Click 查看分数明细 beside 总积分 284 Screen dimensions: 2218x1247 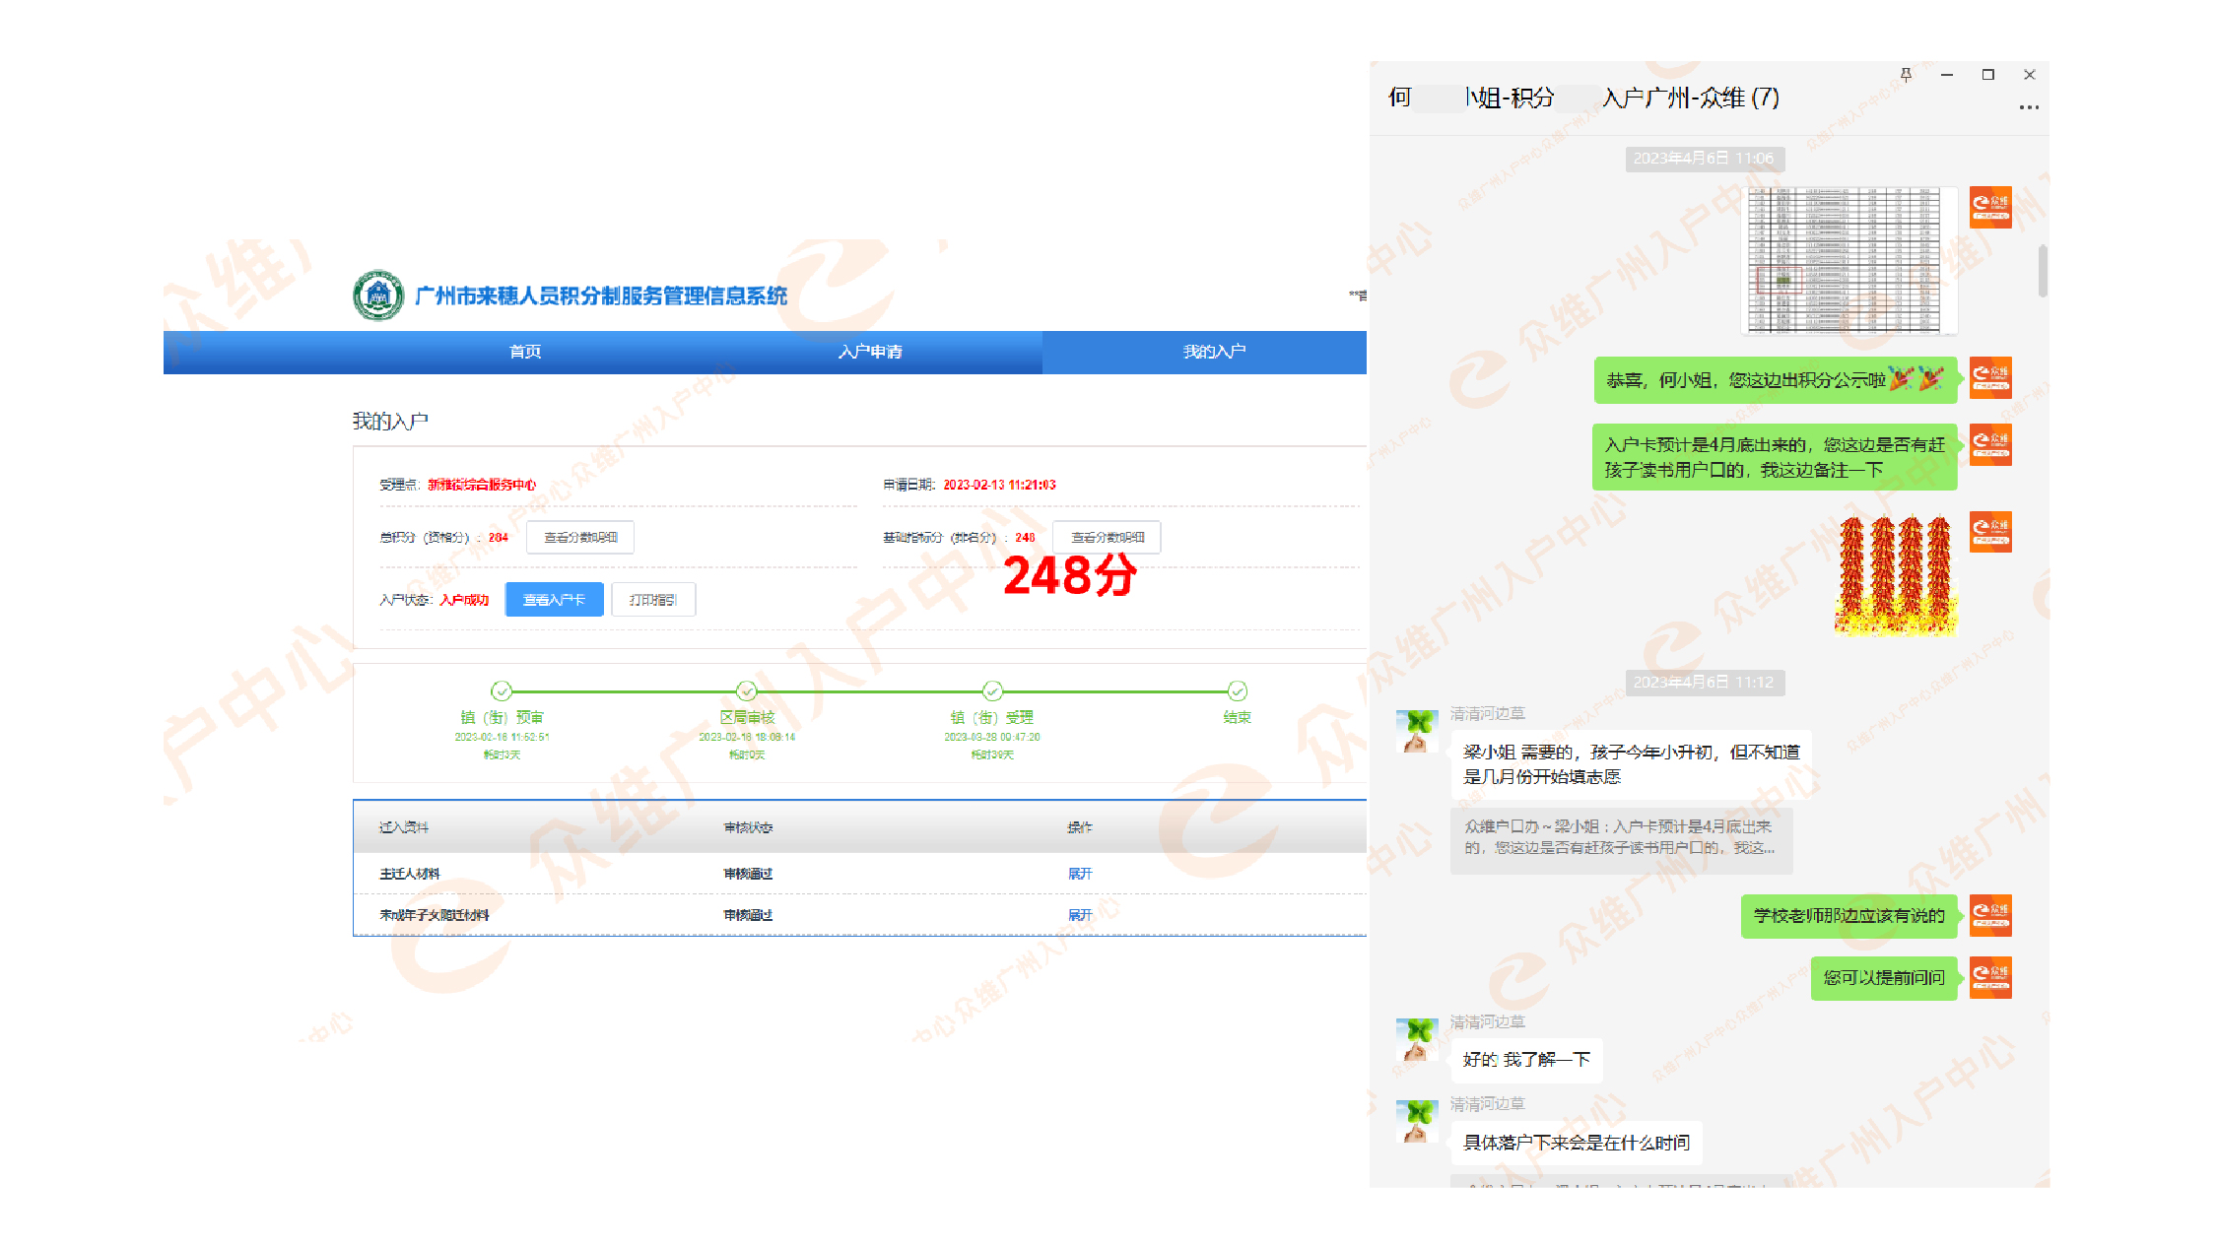(580, 537)
